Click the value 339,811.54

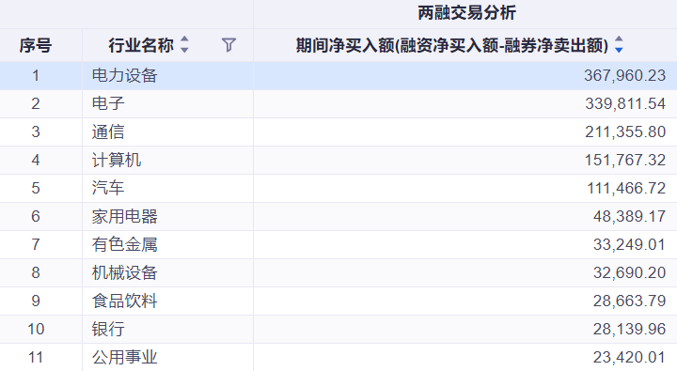click(625, 103)
